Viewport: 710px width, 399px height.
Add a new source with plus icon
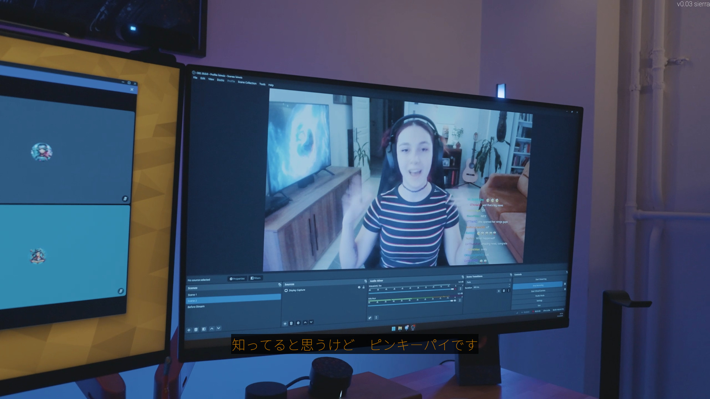[x=285, y=324]
